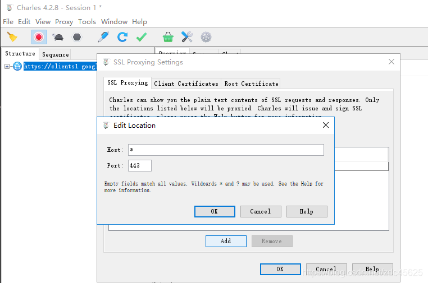This screenshot has width=428, height=283.
Task: Click the Host input field
Action: 226,150
